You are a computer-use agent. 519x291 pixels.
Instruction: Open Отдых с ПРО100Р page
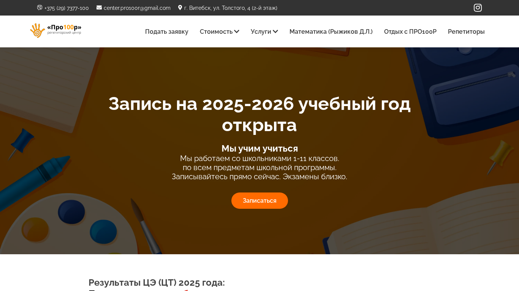click(410, 31)
